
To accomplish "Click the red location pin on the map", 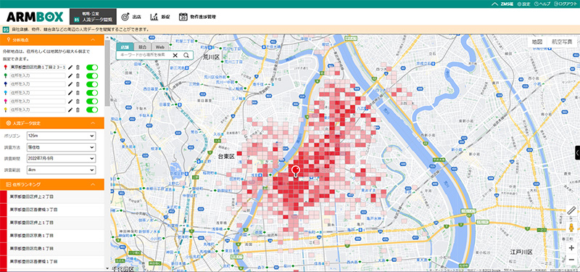I will (x=296, y=171).
